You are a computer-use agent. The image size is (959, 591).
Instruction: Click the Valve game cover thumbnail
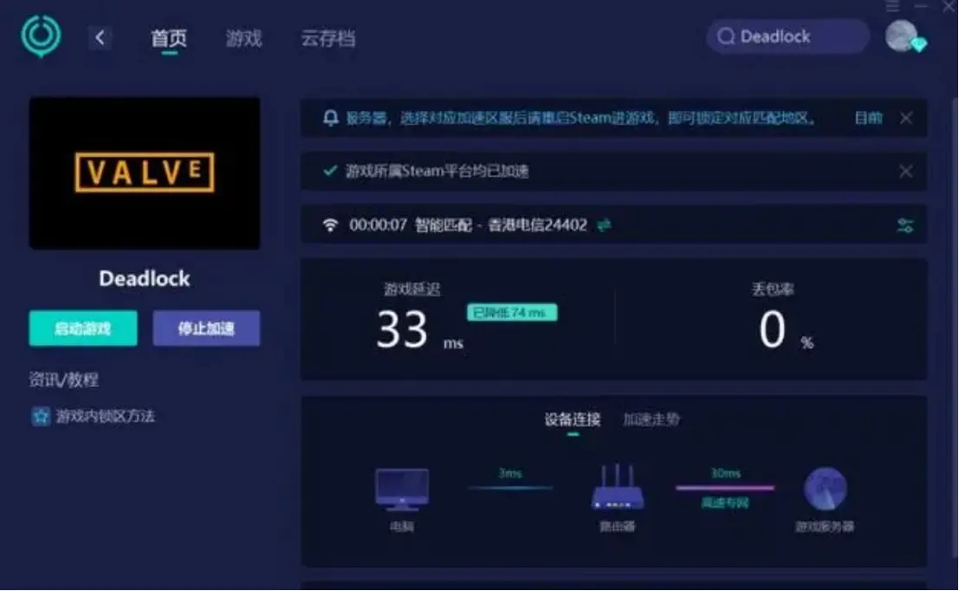coord(145,173)
